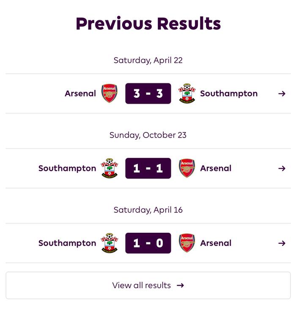Open the 3 - 3 score box
296x311 pixels.
(x=148, y=94)
